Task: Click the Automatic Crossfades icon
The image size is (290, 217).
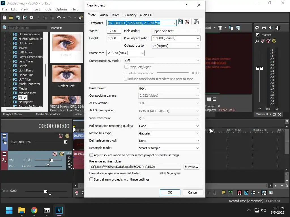Action: (x=246, y=193)
